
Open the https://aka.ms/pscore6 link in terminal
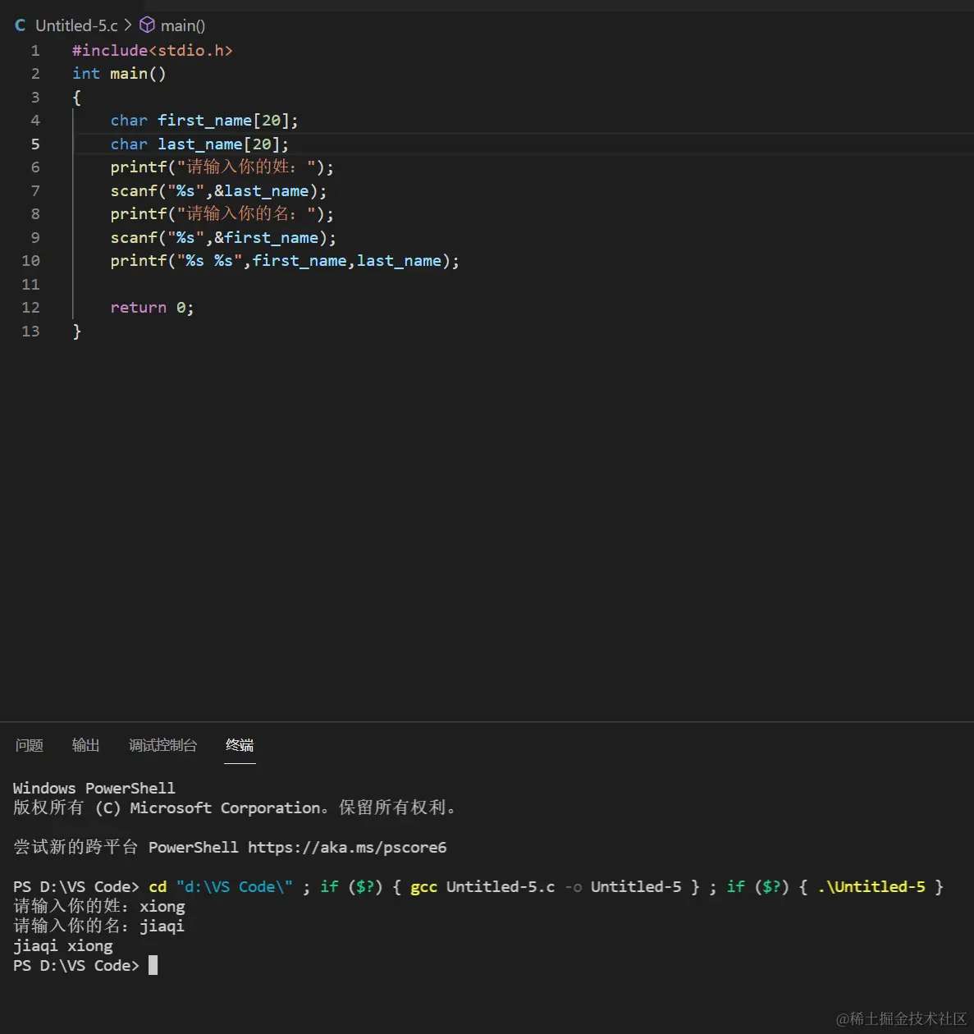(347, 847)
